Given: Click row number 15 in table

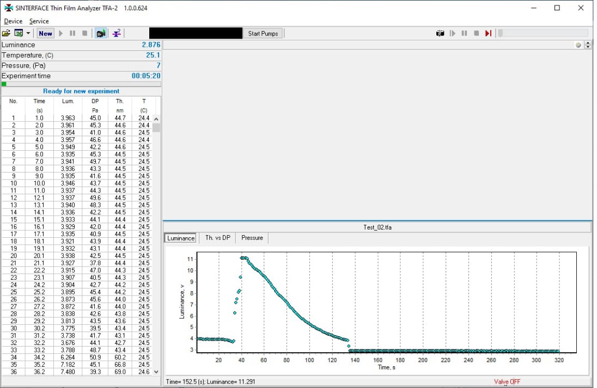Looking at the screenshot, I should pos(13,219).
